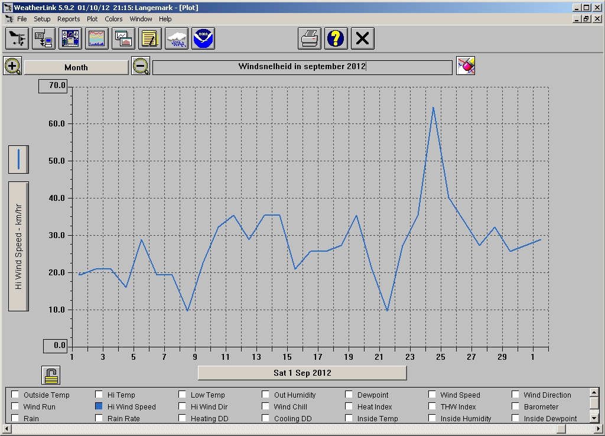Click the Sat 1 Sep 2012 date button
This screenshot has height=436, width=605.
pyautogui.click(x=302, y=373)
